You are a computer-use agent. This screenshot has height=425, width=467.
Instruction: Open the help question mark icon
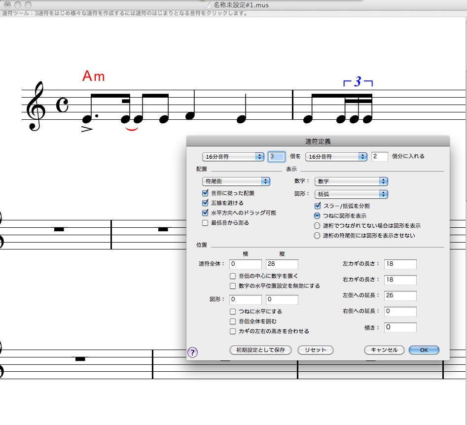click(x=192, y=353)
